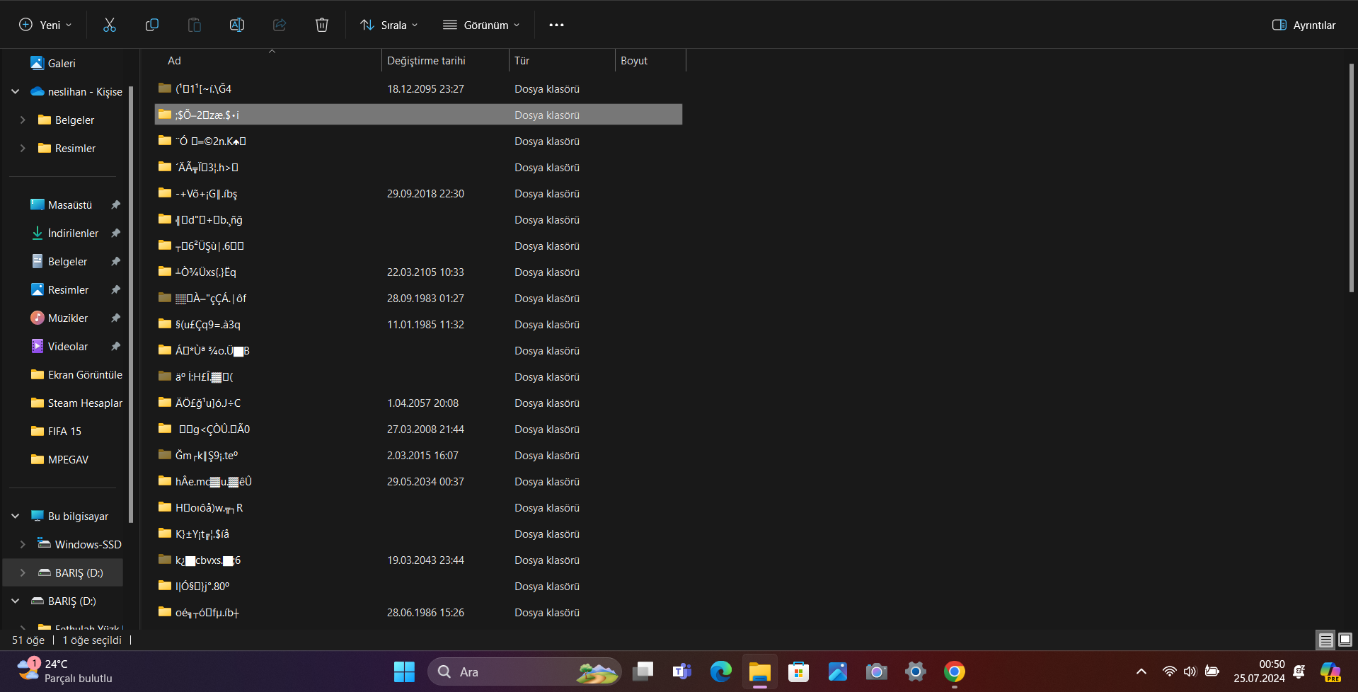Expand the OneDrive Resimler folder node
The width and height of the screenshot is (1358, 692).
(x=23, y=149)
